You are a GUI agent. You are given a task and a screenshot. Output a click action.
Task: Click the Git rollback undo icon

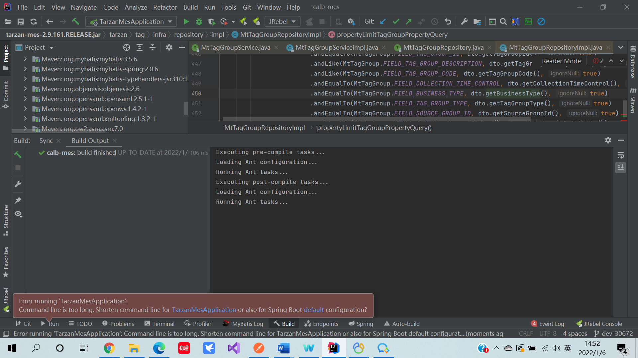point(448,22)
